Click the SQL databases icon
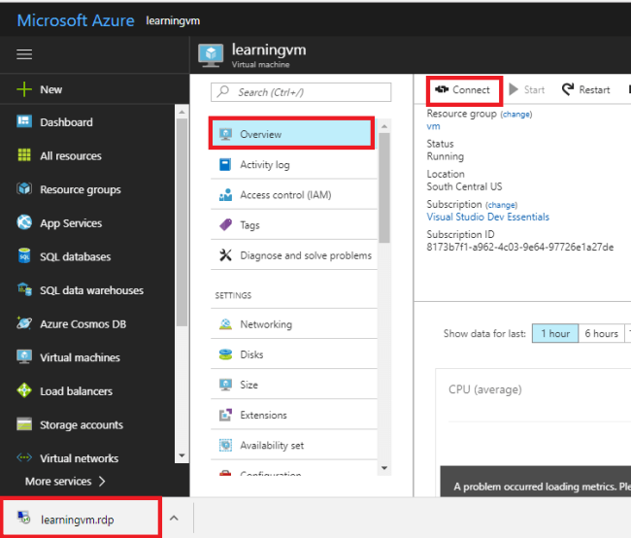Screen dimensions: 631x538 point(24,255)
